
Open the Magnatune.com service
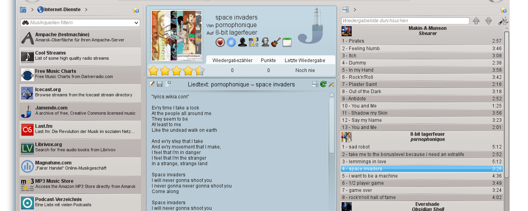[x=80, y=166]
